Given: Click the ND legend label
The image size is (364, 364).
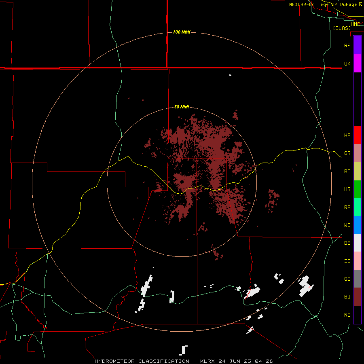Looking at the screenshot, I should click(x=347, y=315).
